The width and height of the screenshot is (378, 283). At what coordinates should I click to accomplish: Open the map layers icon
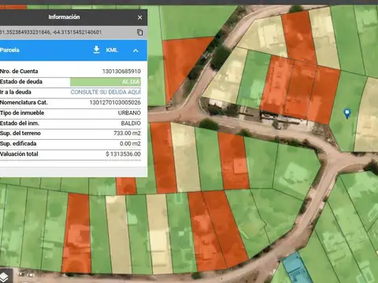coord(4,276)
